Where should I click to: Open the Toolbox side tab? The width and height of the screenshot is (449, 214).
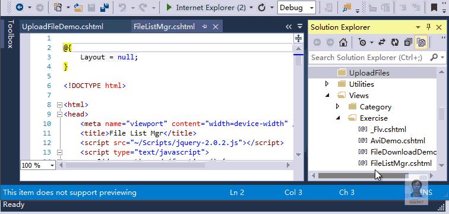[x=10, y=34]
